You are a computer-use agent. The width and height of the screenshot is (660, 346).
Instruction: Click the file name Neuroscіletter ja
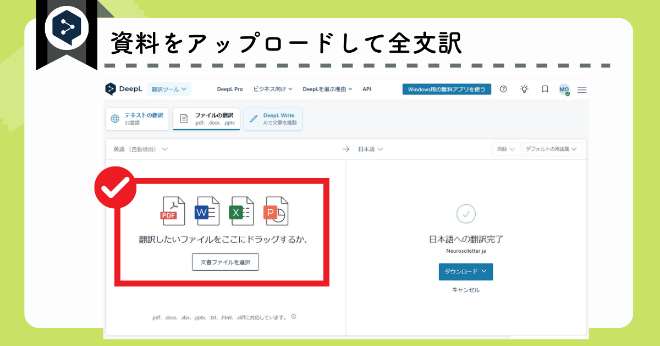466,250
